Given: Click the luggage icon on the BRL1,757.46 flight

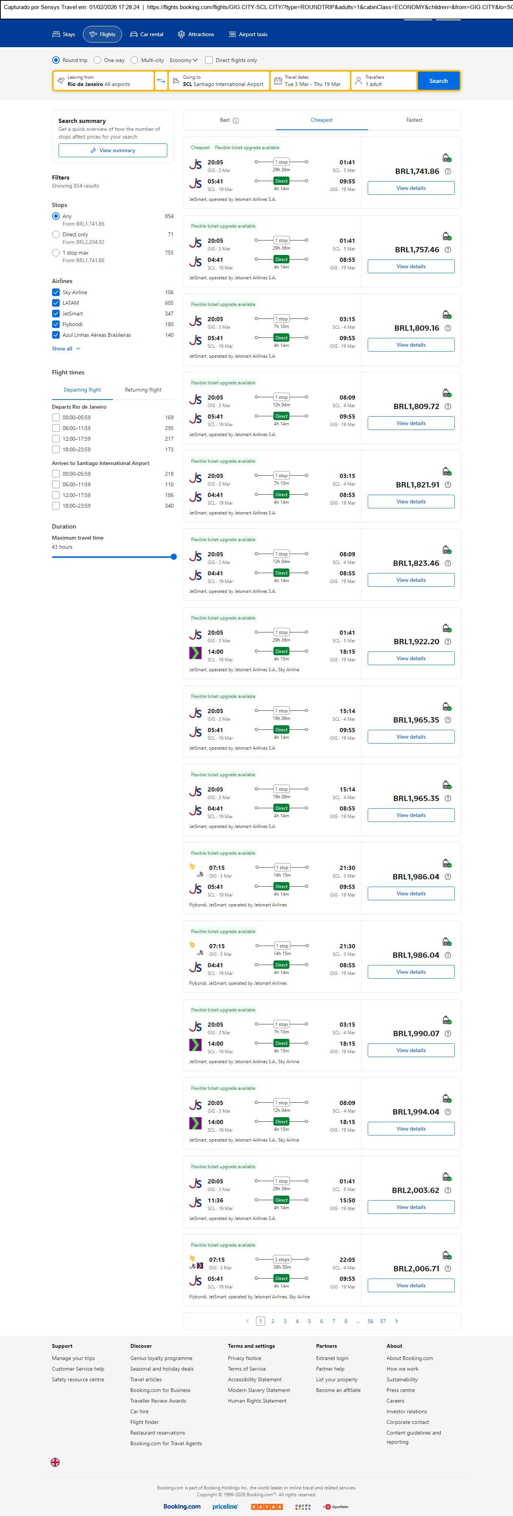Looking at the screenshot, I should tap(446, 236).
